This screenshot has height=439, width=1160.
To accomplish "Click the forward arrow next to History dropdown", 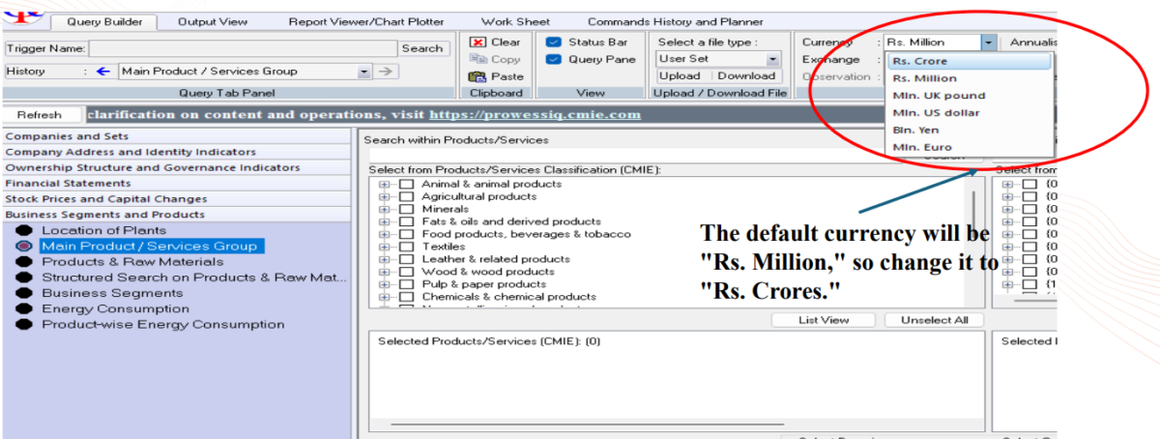I will click(386, 72).
